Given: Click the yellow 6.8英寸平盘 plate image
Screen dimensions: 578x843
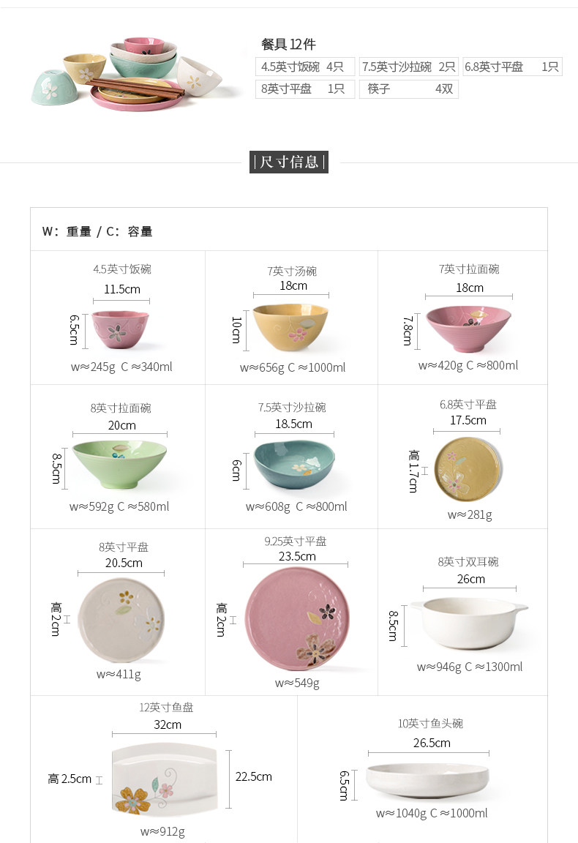Looking at the screenshot, I should (x=468, y=469).
